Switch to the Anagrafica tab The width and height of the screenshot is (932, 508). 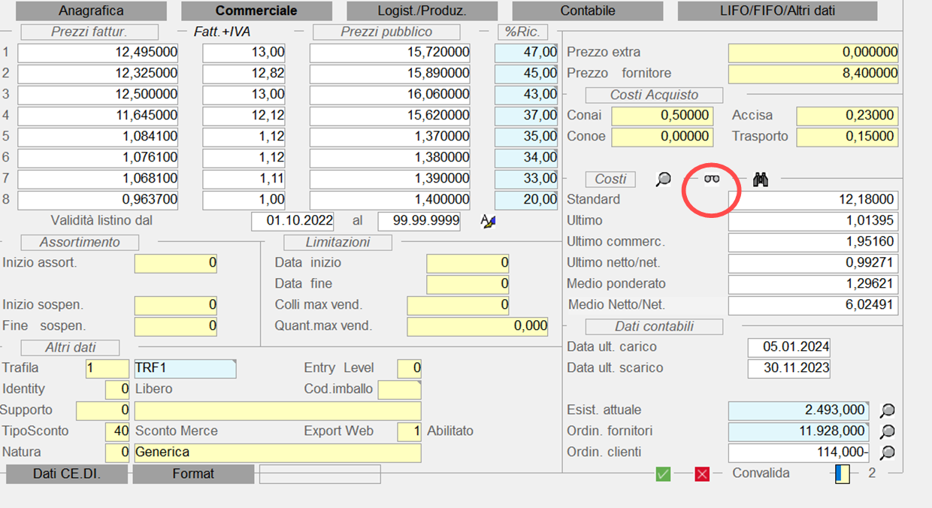[91, 11]
